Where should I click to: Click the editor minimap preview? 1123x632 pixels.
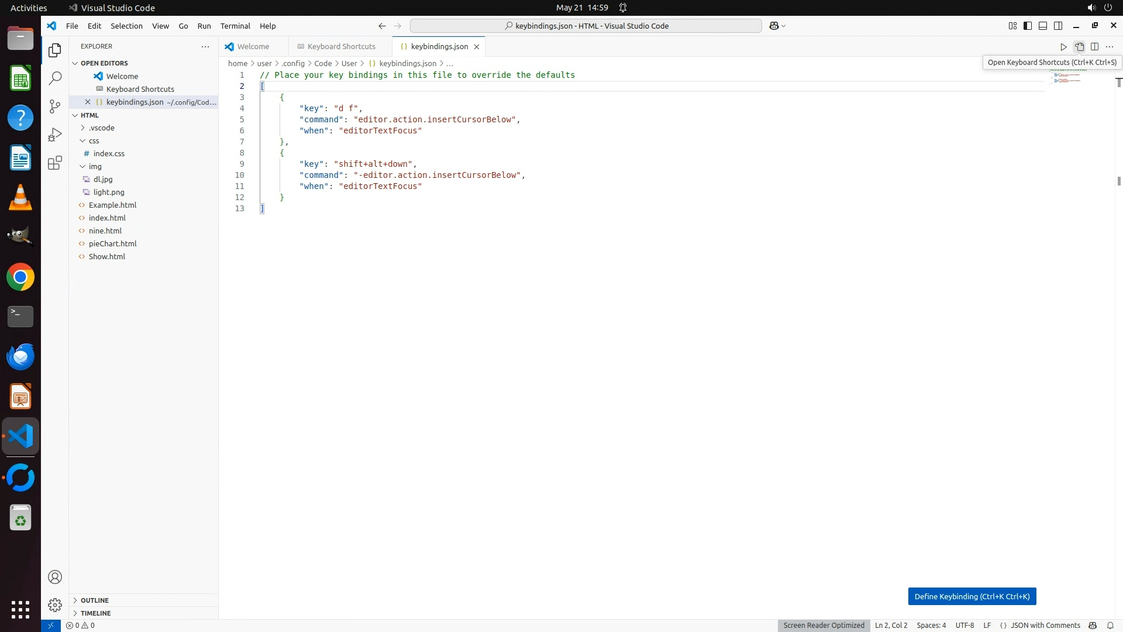(x=1067, y=77)
